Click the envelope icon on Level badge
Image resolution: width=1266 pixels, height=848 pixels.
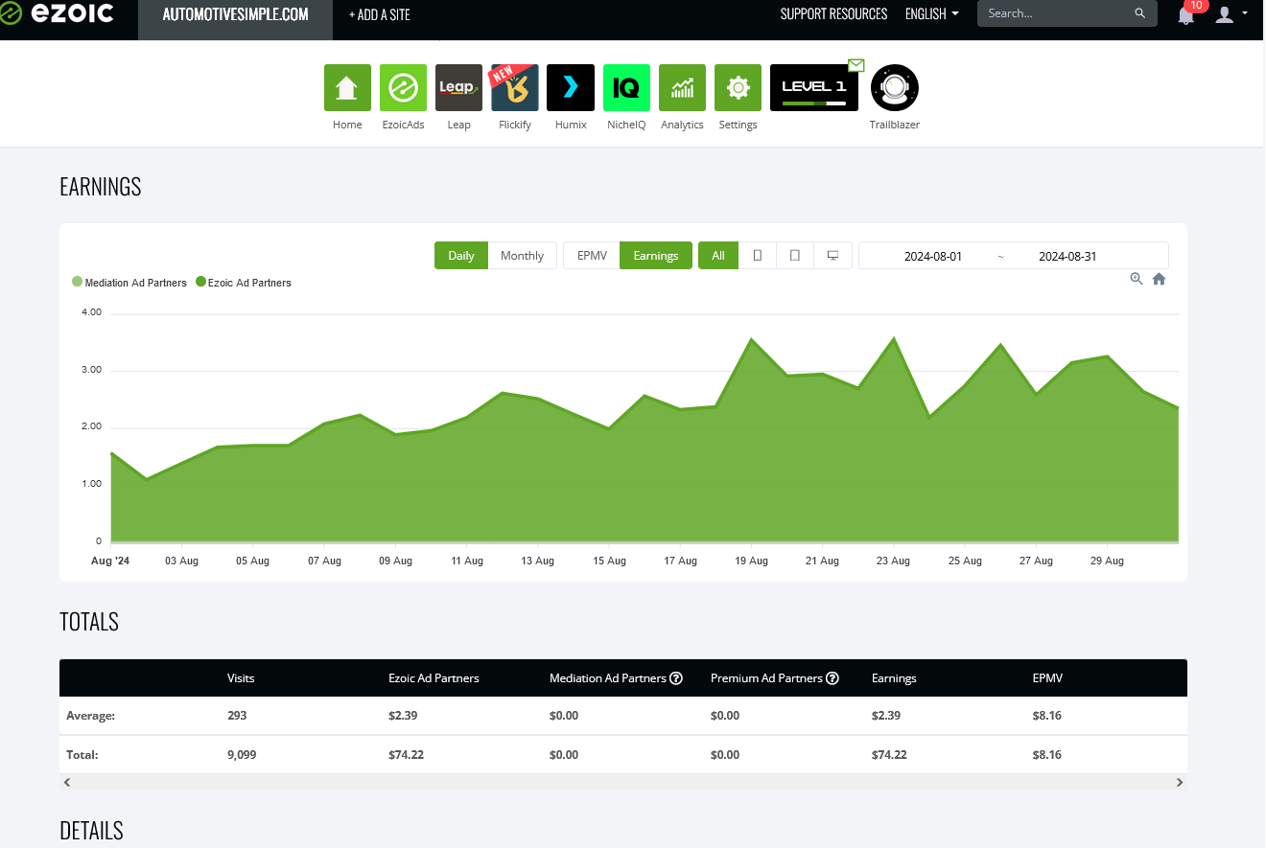pyautogui.click(x=856, y=65)
